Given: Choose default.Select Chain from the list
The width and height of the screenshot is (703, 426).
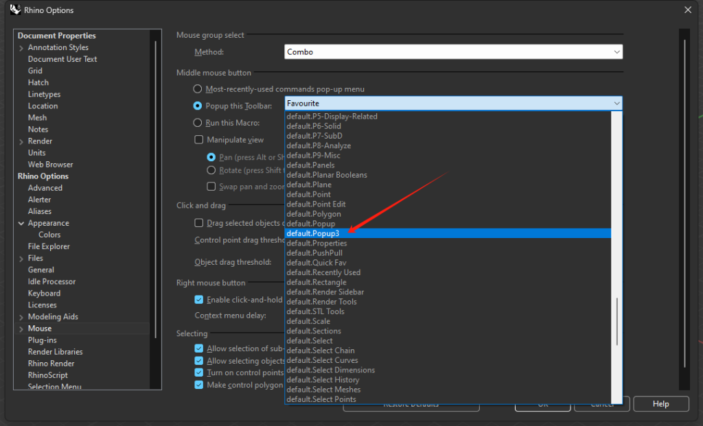Looking at the screenshot, I should tap(448, 351).
